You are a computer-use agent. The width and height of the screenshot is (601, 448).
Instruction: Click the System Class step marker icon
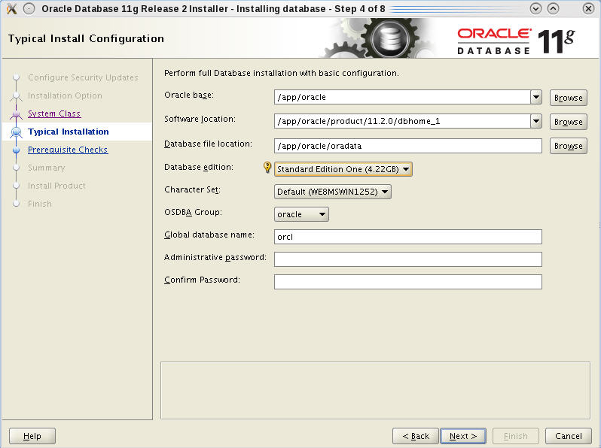[16, 114]
